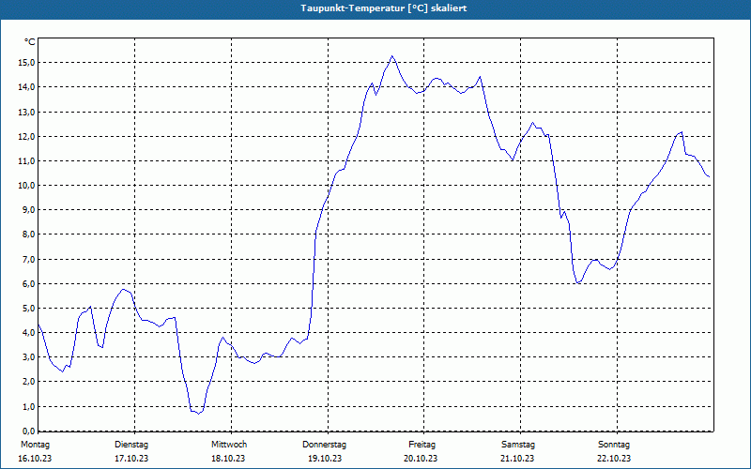Screen dimensions: 751x469
Task: Click the Sonntag day label
Action: [614, 445]
